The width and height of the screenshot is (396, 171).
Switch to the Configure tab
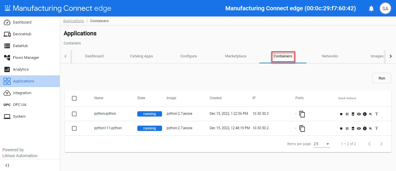[189, 56]
